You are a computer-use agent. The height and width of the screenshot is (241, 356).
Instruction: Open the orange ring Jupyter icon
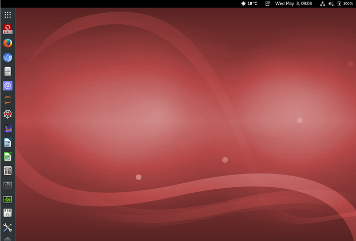click(8, 100)
